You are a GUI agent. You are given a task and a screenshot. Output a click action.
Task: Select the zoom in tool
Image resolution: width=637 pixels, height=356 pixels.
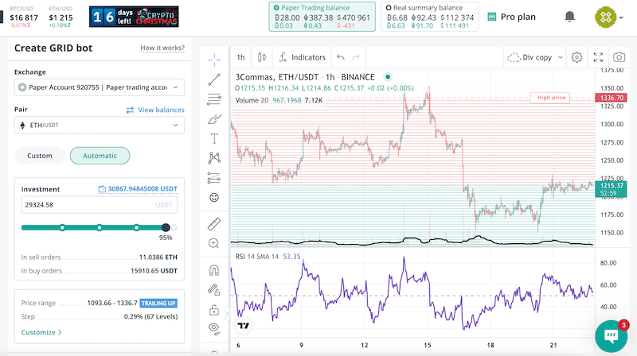214,243
